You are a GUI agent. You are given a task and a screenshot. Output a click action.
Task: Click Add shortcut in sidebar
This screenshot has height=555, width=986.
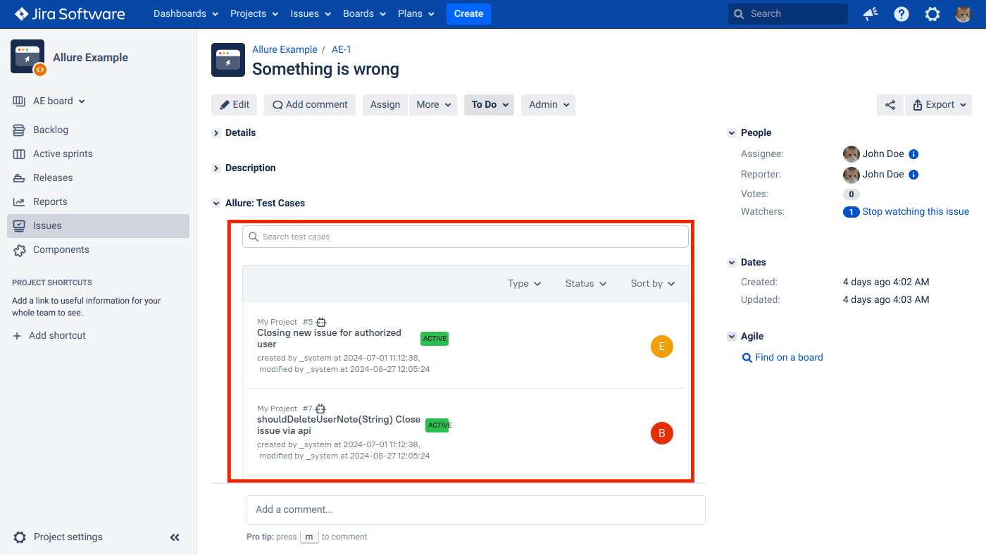(x=49, y=336)
